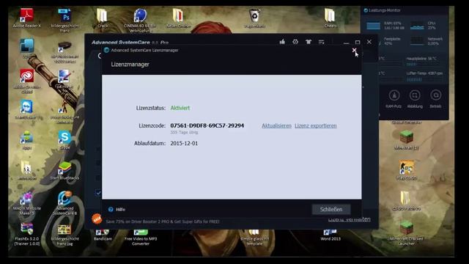Viewport: 469px width, 264px height.
Task: Toggle the checked checkbox behind the dialog
Action: point(98,193)
